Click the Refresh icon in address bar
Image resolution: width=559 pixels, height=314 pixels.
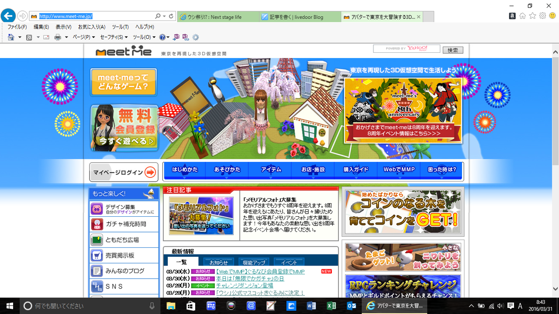coord(171,16)
